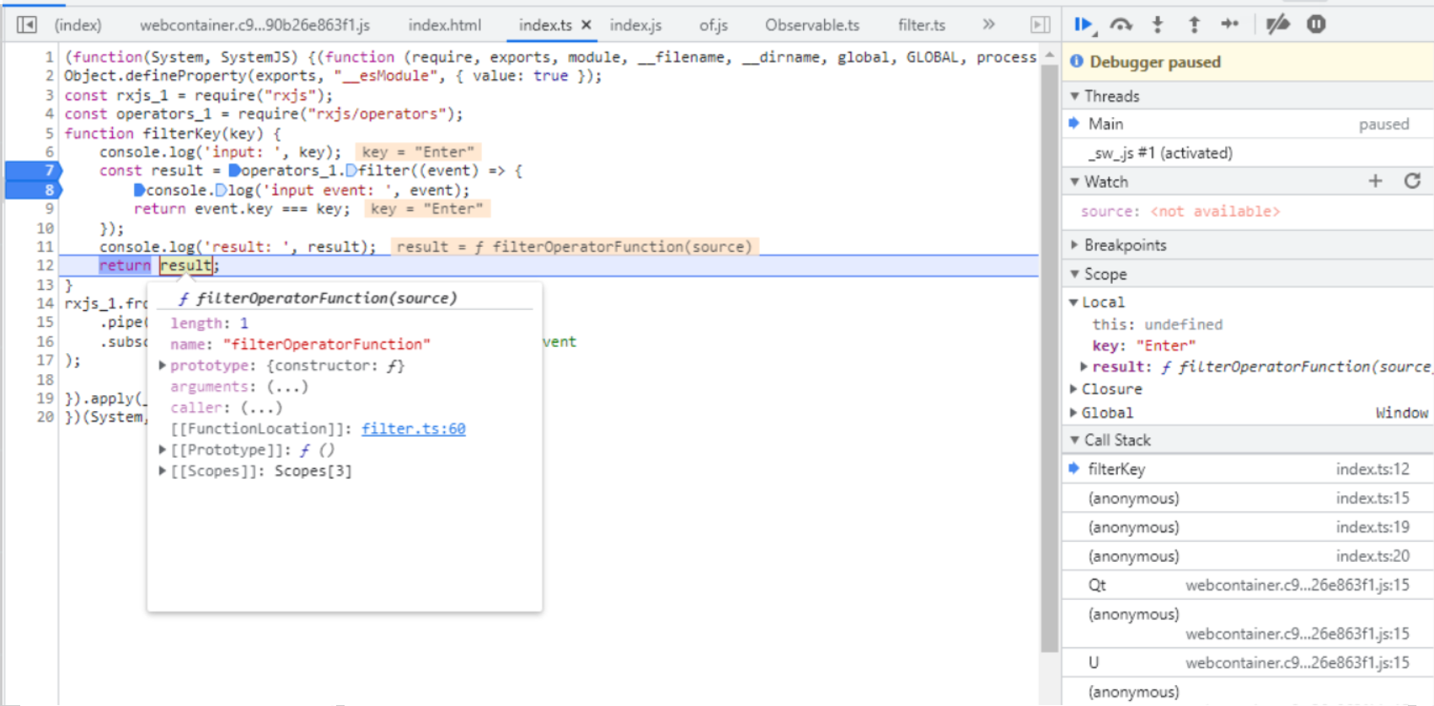Click line number 12 in the gutter
Screen dimensions: 1434x706
[45, 265]
